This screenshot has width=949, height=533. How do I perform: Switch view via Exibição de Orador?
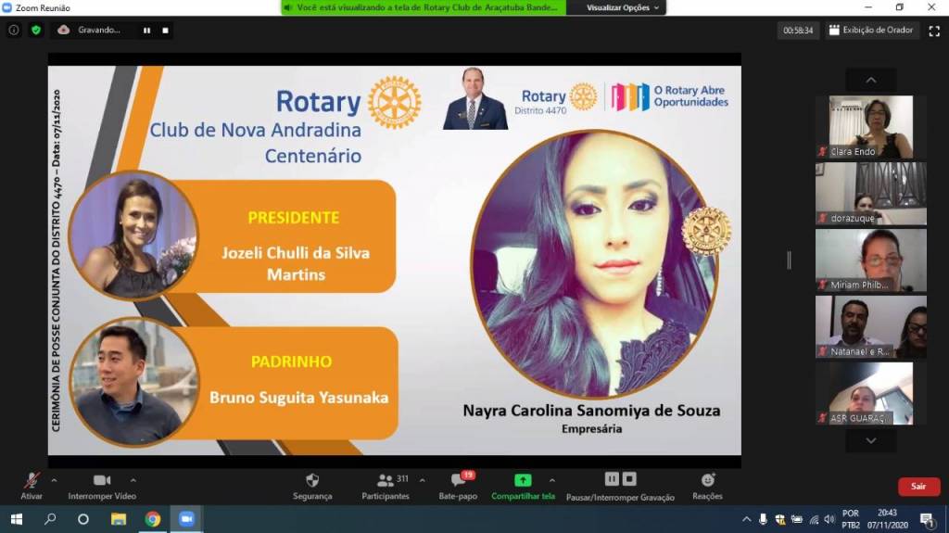pos(870,31)
